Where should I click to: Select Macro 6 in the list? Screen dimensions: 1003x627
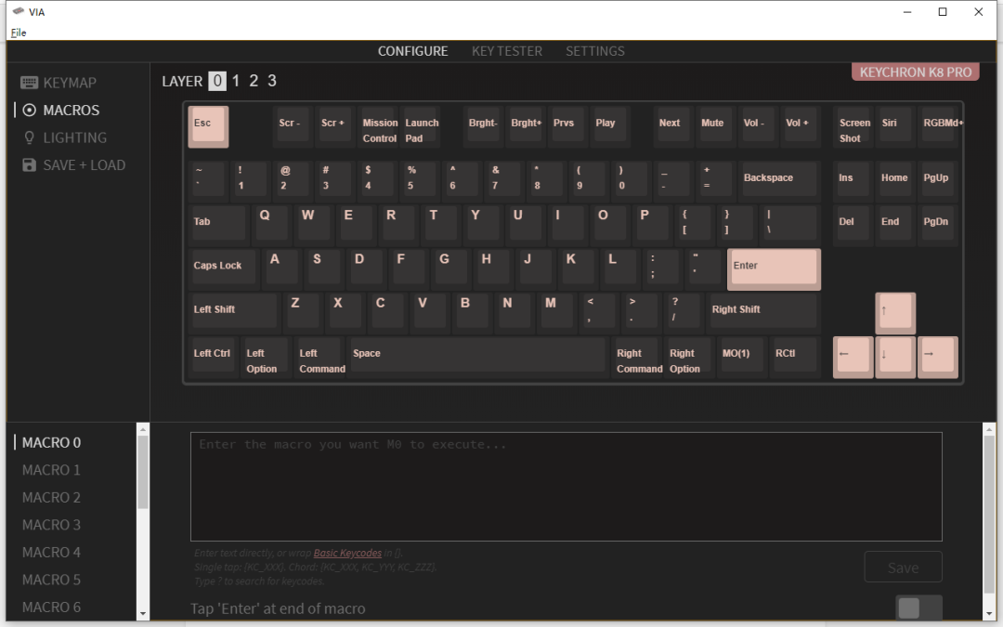point(51,607)
